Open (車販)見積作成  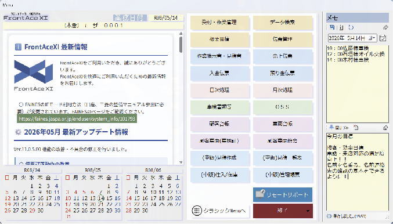[219, 158]
